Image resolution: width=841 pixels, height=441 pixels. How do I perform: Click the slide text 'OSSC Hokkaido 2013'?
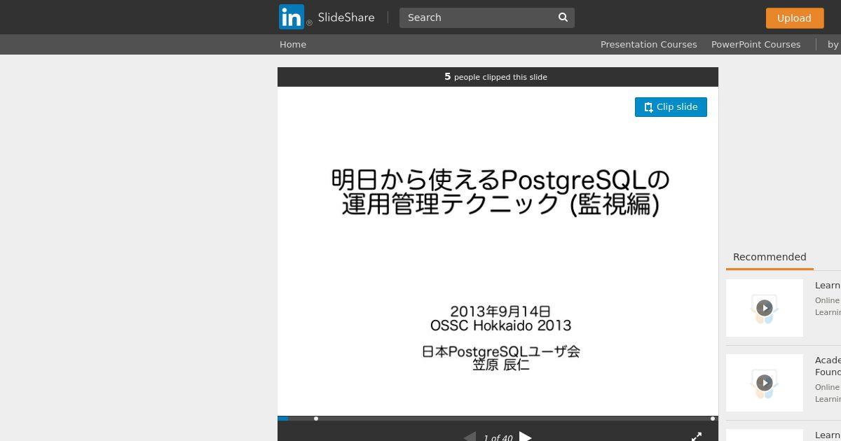point(500,325)
